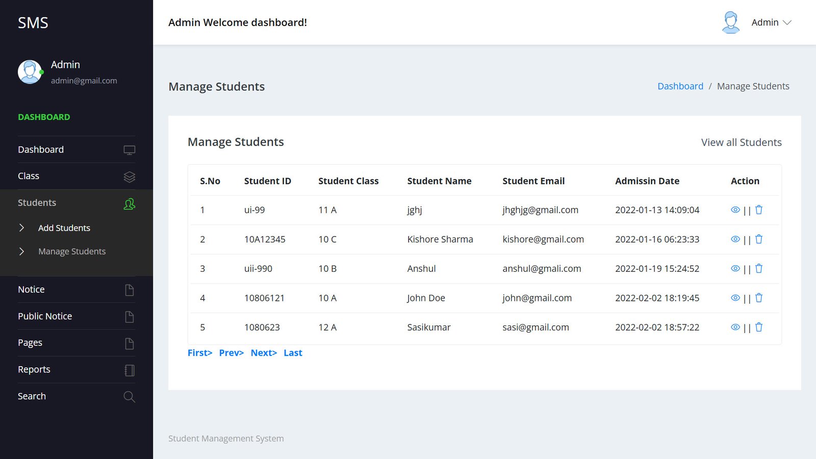Click the Student Email column header

(x=533, y=181)
